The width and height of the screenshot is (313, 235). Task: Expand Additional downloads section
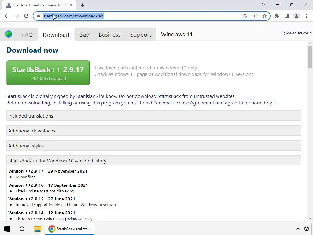(154, 131)
